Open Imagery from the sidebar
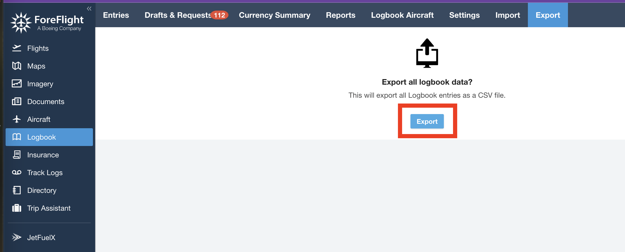The image size is (625, 252). [x=40, y=84]
